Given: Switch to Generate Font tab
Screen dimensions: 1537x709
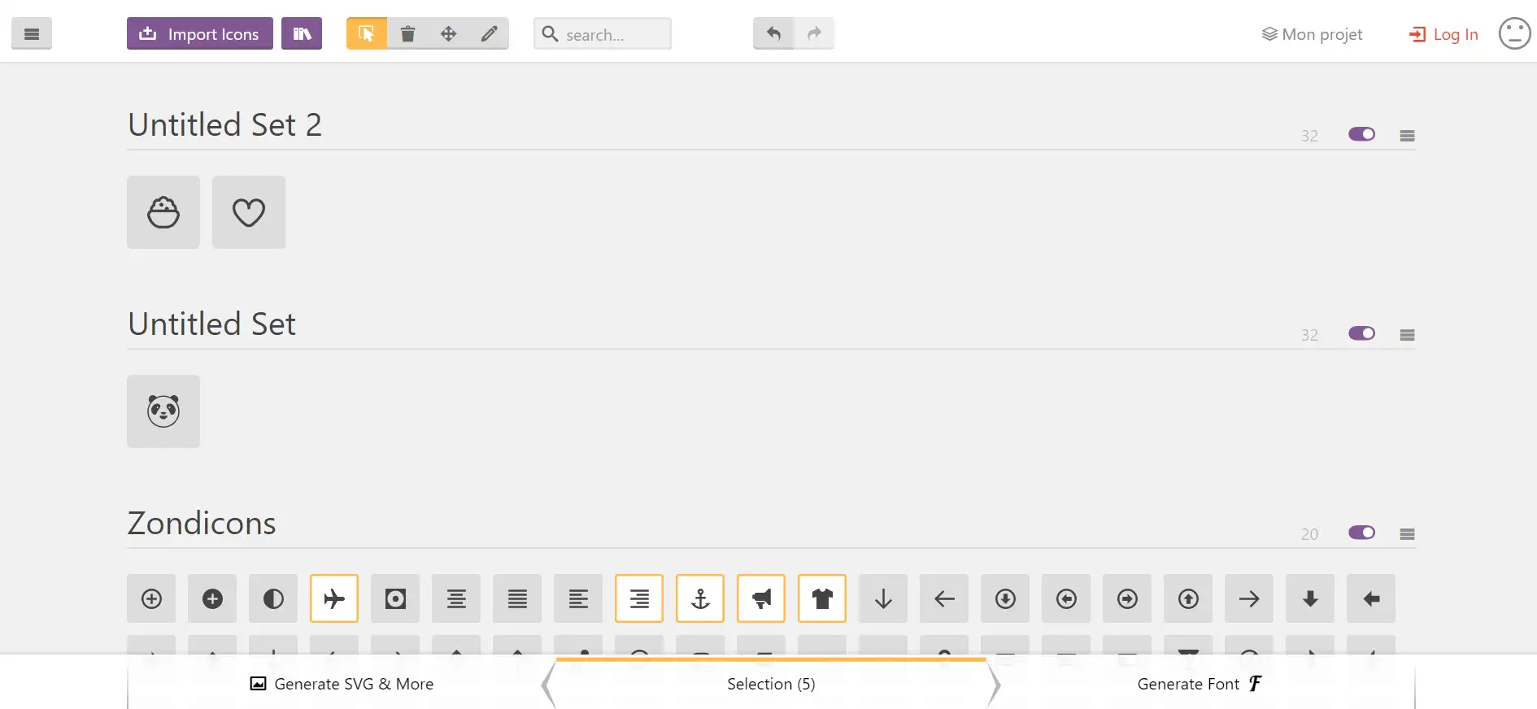Looking at the screenshot, I should click(x=1199, y=685).
